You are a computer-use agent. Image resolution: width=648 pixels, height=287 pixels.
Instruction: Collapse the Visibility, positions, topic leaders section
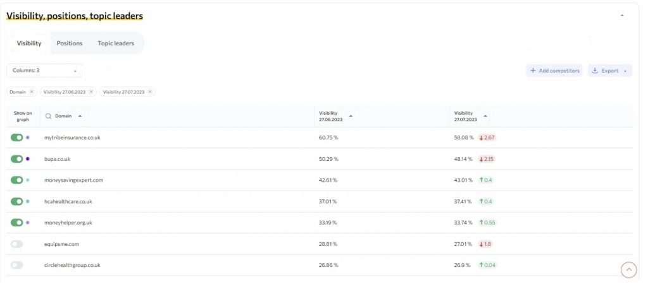[x=622, y=15]
